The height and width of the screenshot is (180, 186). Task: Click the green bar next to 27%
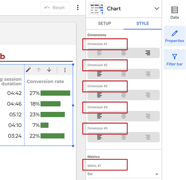pyautogui.click(x=55, y=93)
